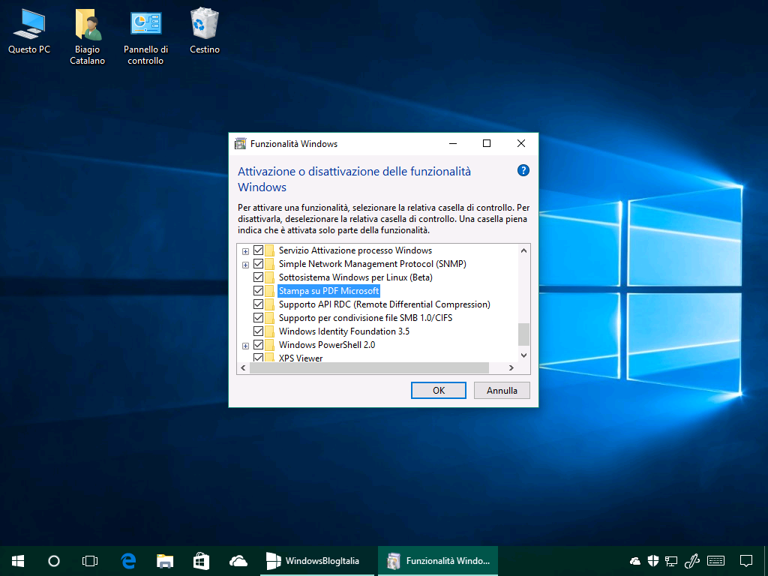The height and width of the screenshot is (576, 768).
Task: Minimize the Funzionalità Windows dialog
Action: pos(452,143)
